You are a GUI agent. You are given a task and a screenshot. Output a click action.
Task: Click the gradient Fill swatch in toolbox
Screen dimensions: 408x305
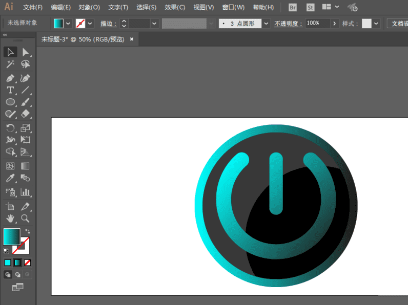[x=11, y=236]
